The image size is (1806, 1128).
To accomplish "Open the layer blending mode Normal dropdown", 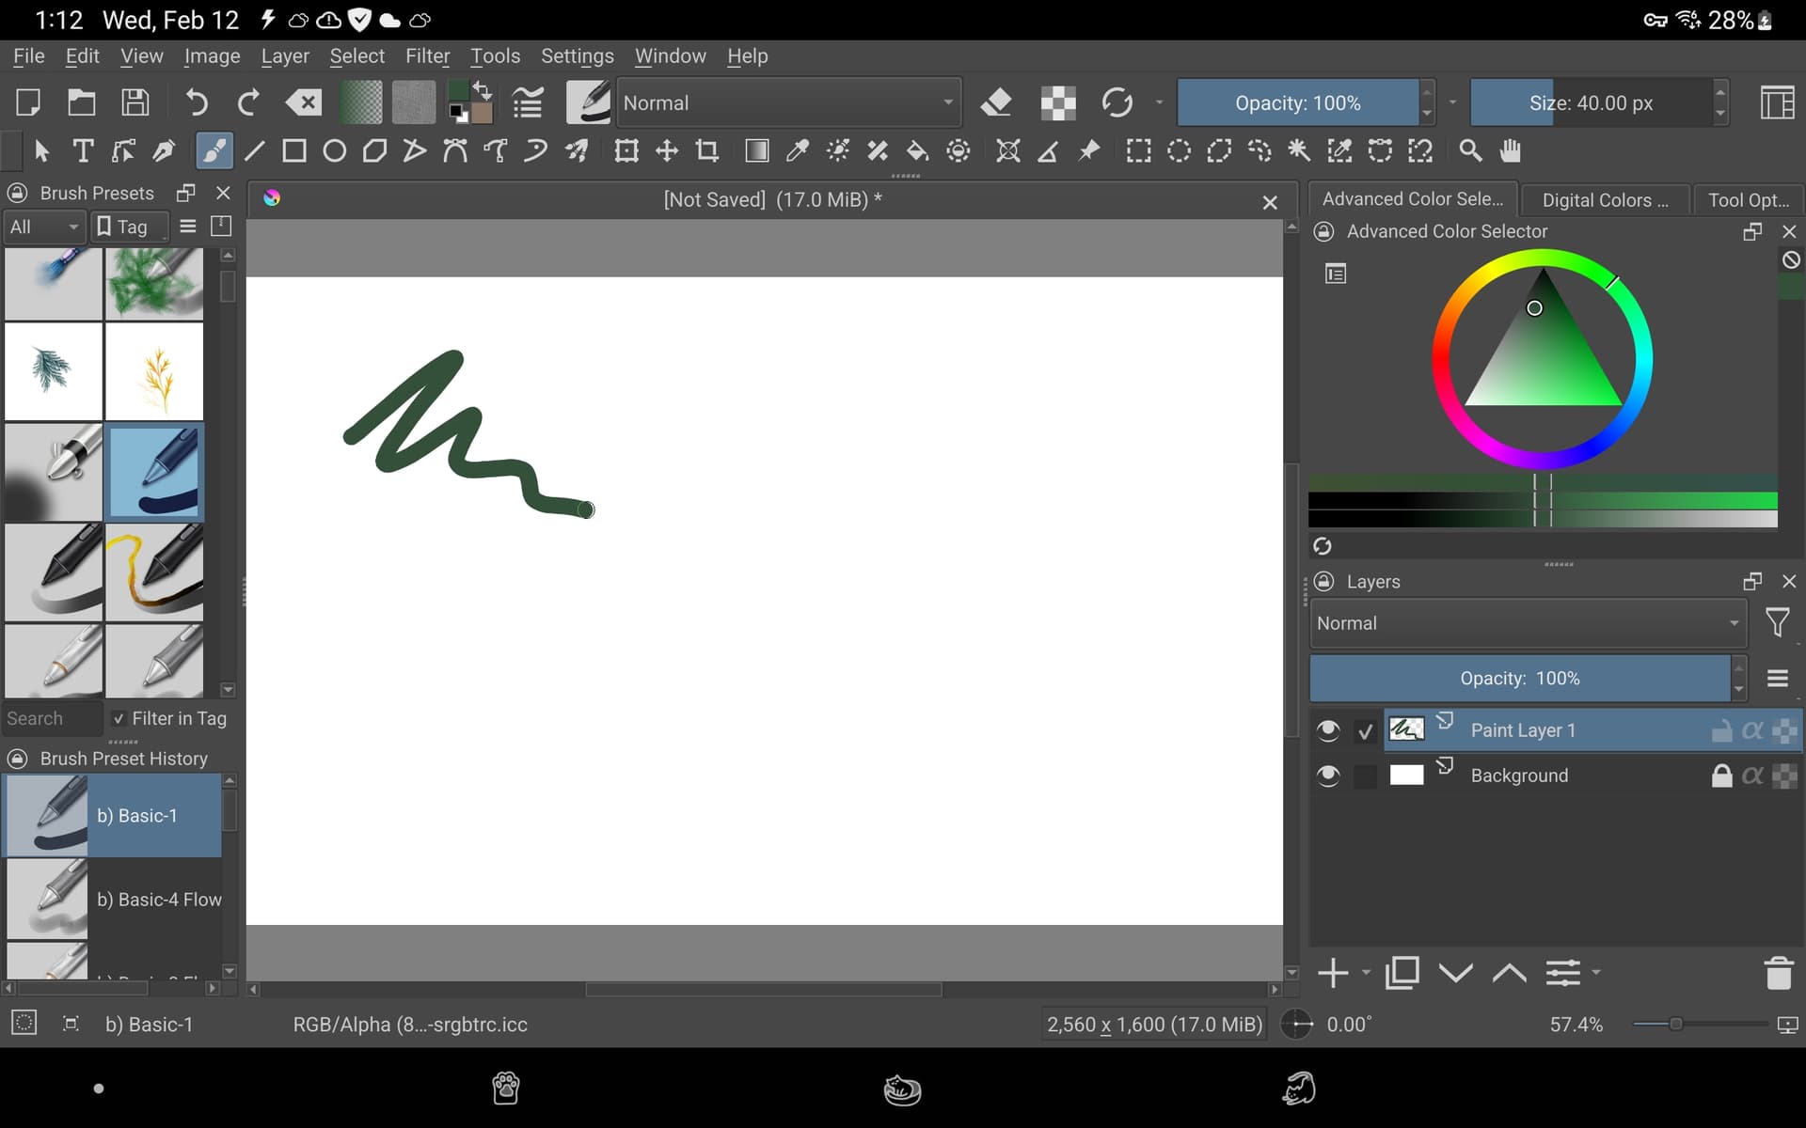I will [1524, 622].
